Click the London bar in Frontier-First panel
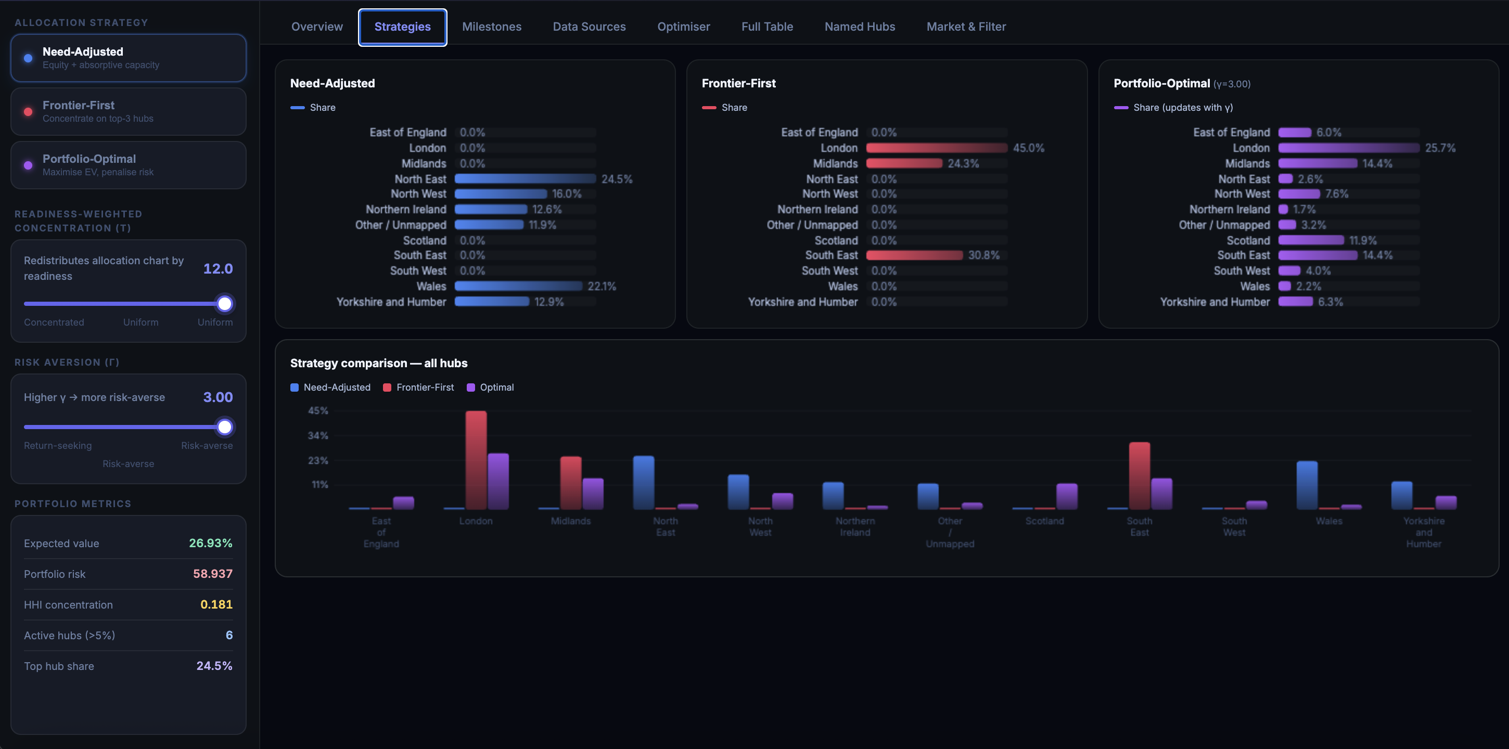The image size is (1509, 749). 936,148
